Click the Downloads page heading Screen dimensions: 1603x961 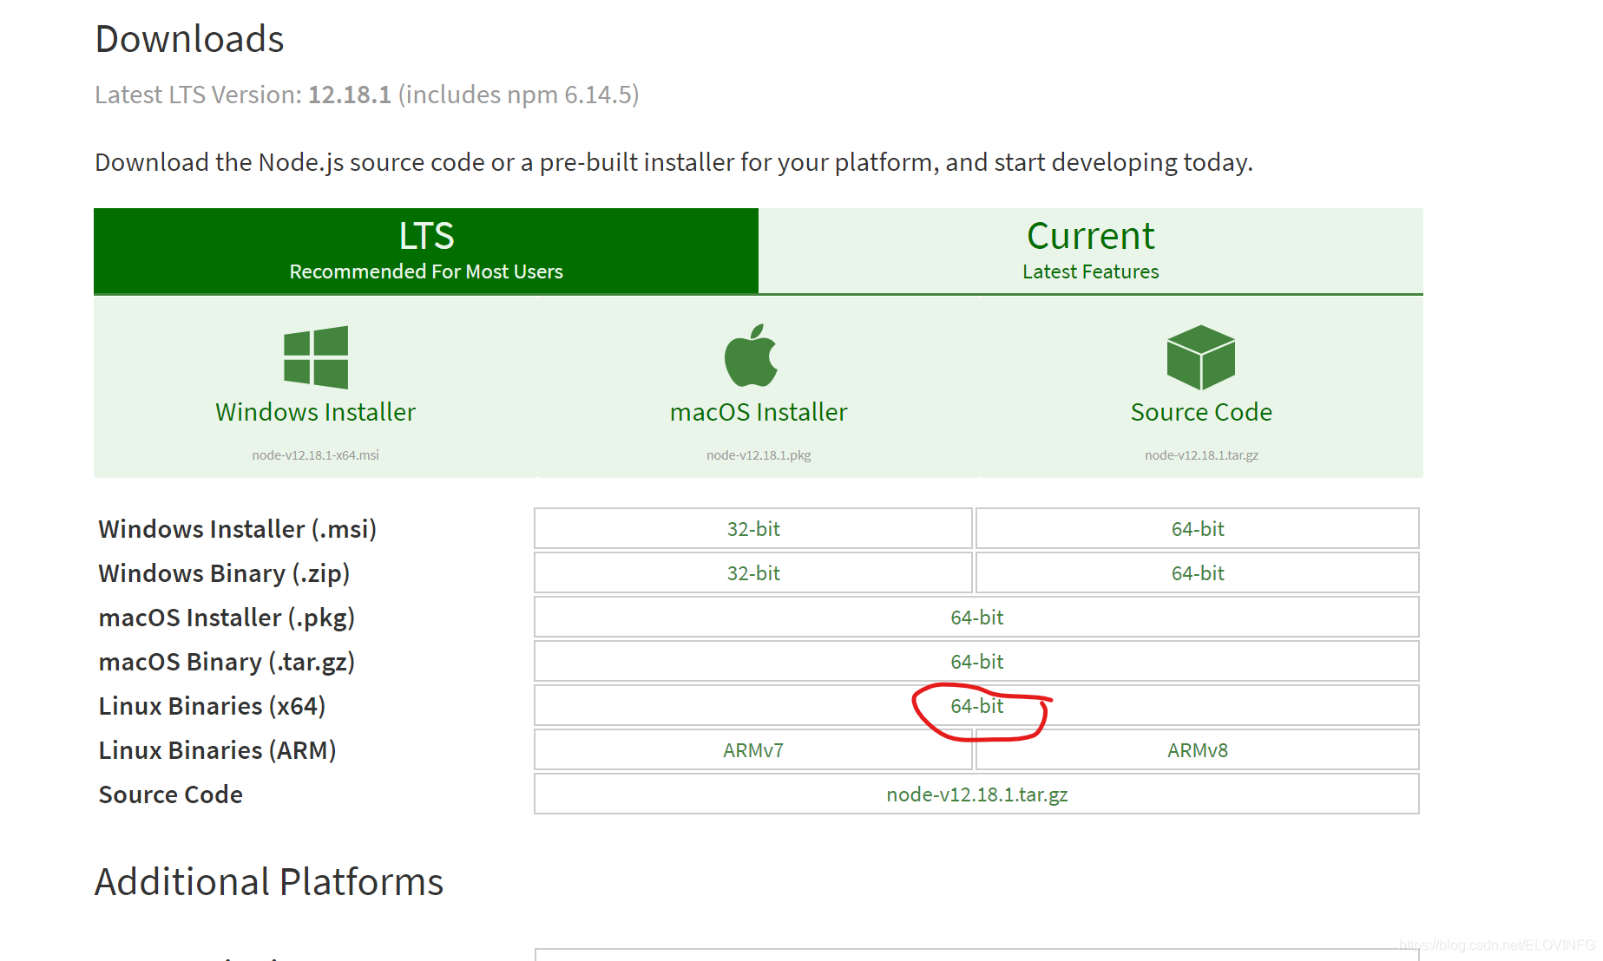tap(189, 39)
